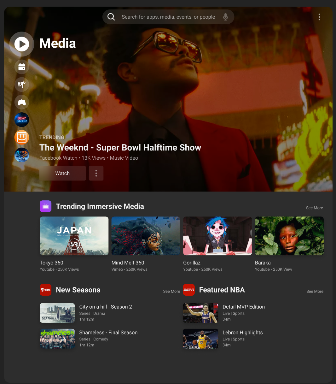Launch Audica from the sidebar
The height and width of the screenshot is (384, 336).
(x=22, y=155)
